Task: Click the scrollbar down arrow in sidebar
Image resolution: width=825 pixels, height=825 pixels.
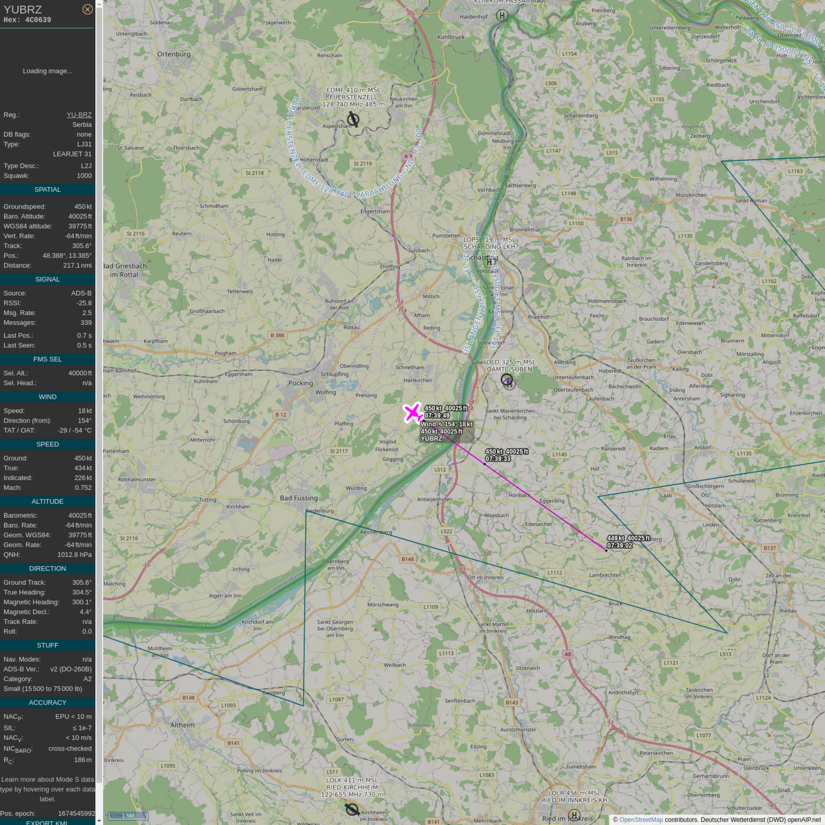Action: [99, 821]
